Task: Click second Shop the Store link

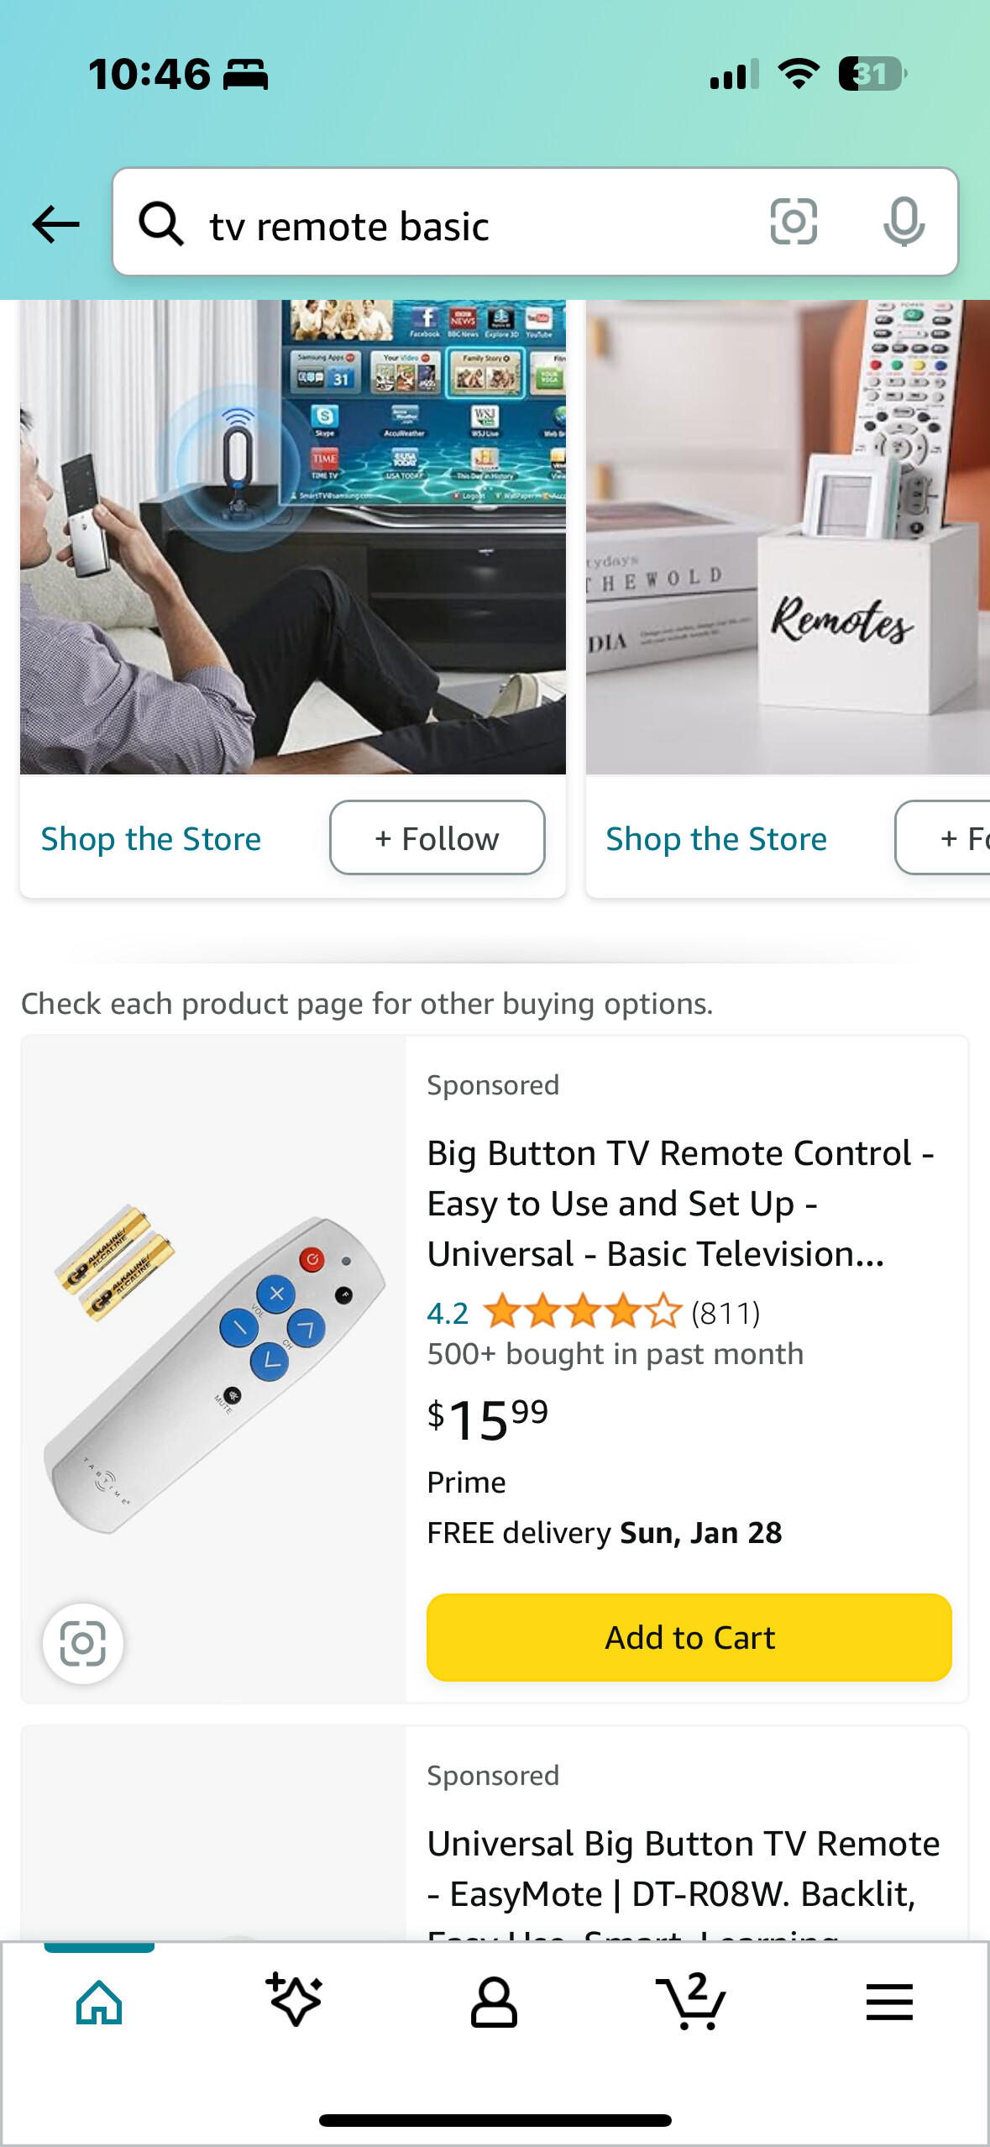Action: point(716,839)
